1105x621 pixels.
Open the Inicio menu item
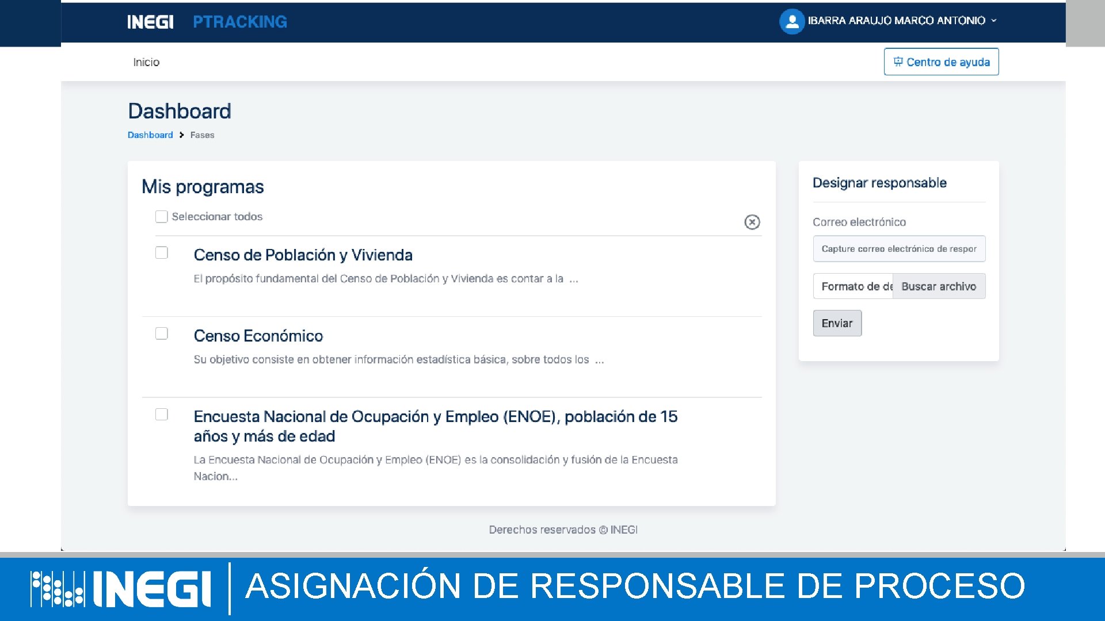(x=146, y=62)
